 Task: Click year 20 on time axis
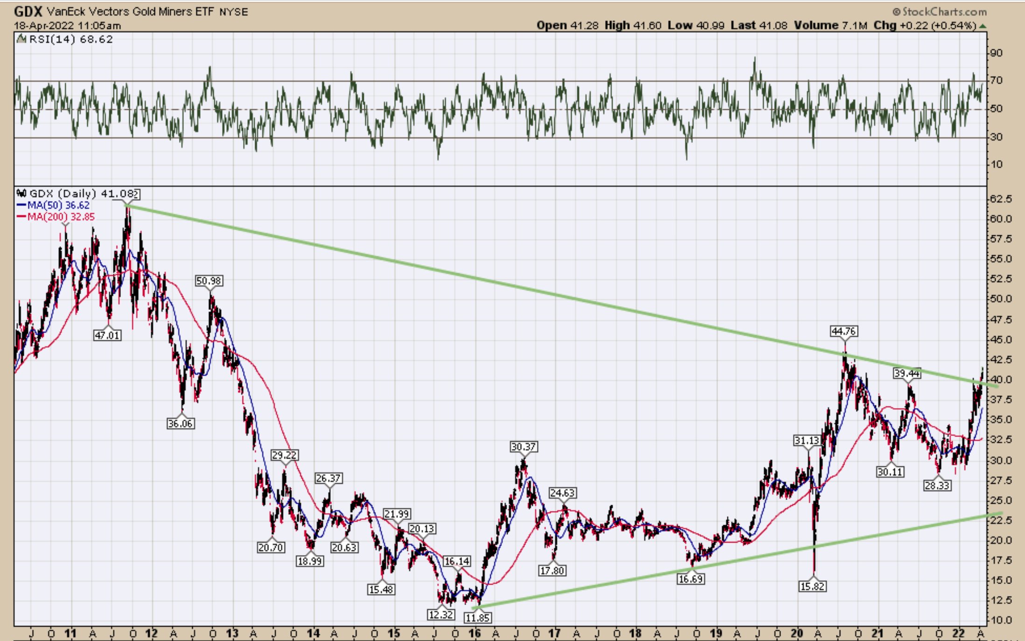click(796, 634)
